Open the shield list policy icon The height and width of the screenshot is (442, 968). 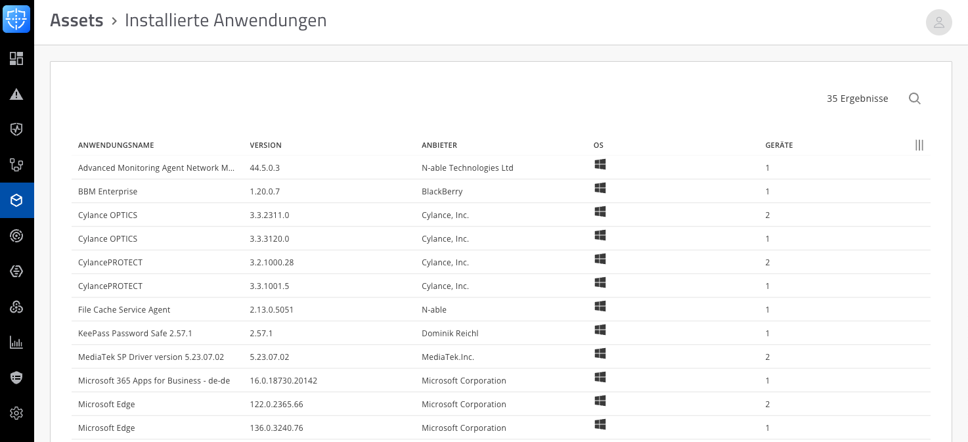pos(16,378)
